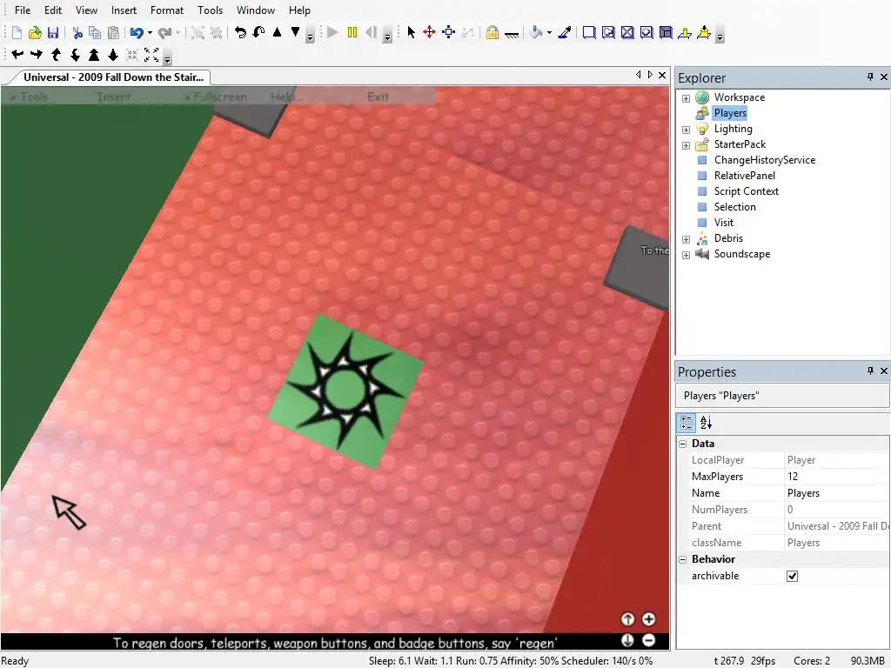This screenshot has height=668, width=891.
Task: Click the Copy icon
Action: [x=95, y=32]
